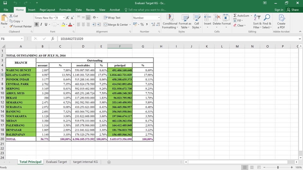Open the Evaluasi Target sheet
The width and height of the screenshot is (303, 170).
56,162
